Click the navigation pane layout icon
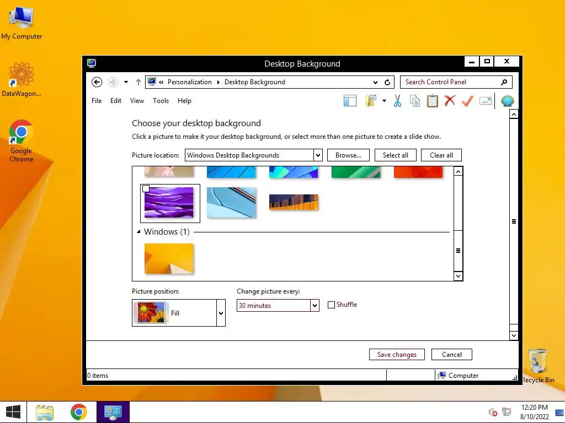The width and height of the screenshot is (565, 423). [x=350, y=101]
